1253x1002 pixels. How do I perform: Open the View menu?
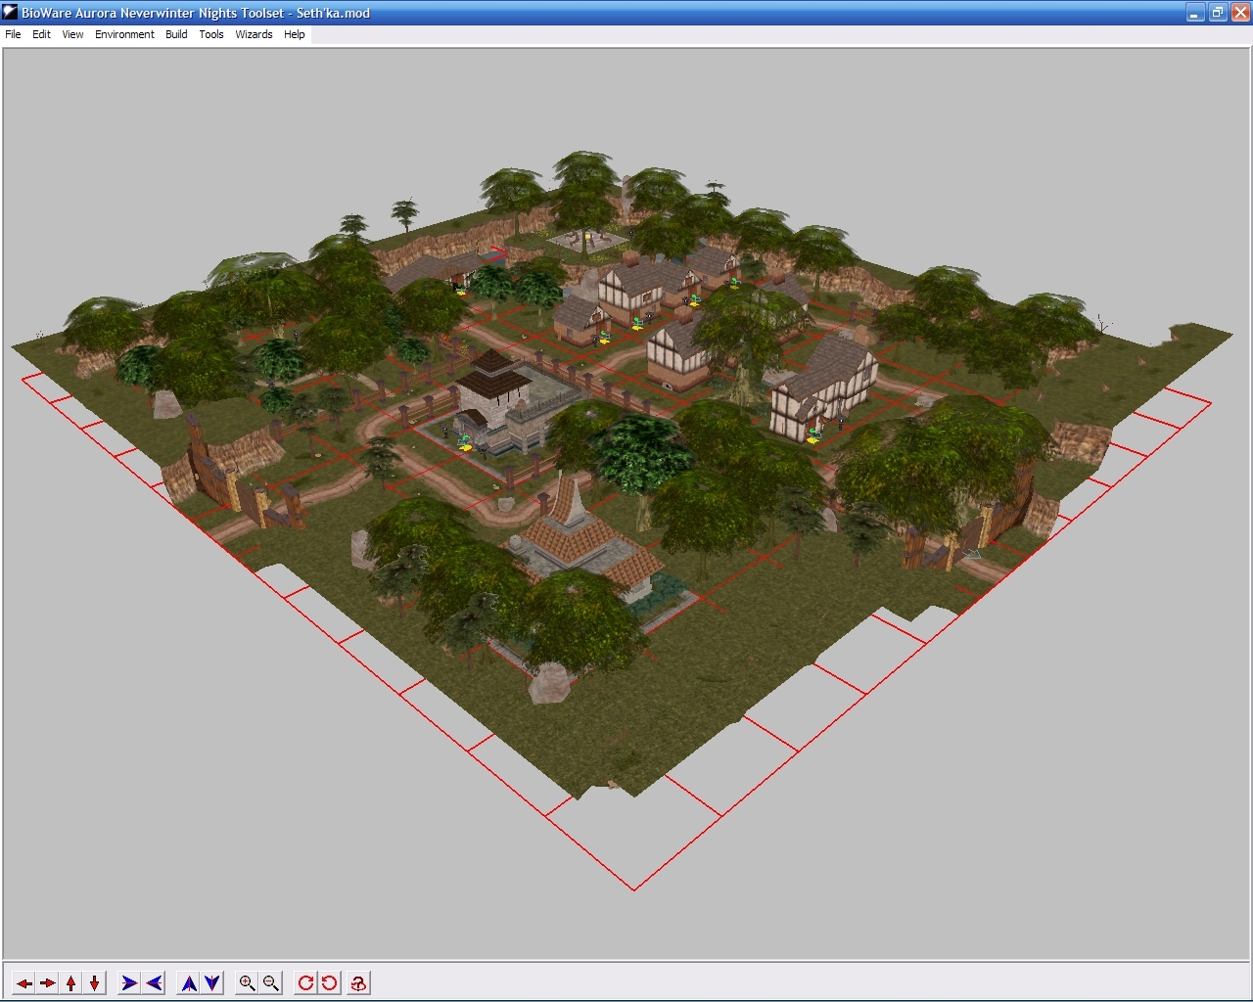coord(72,34)
